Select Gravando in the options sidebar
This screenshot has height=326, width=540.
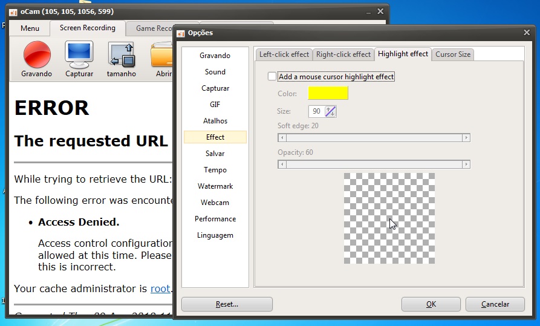pos(215,56)
